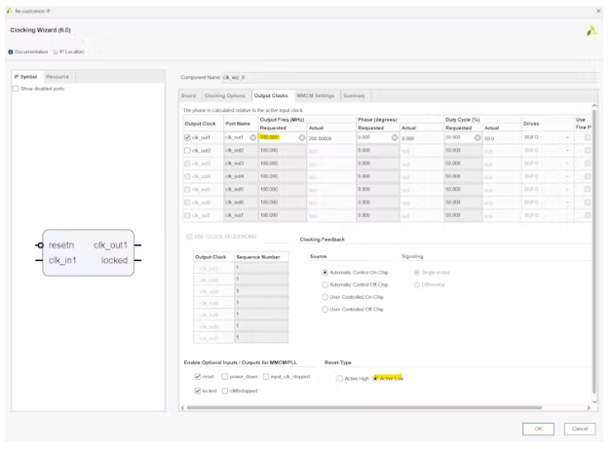Click the Cancel button
The height and width of the screenshot is (449, 614).
[579, 429]
